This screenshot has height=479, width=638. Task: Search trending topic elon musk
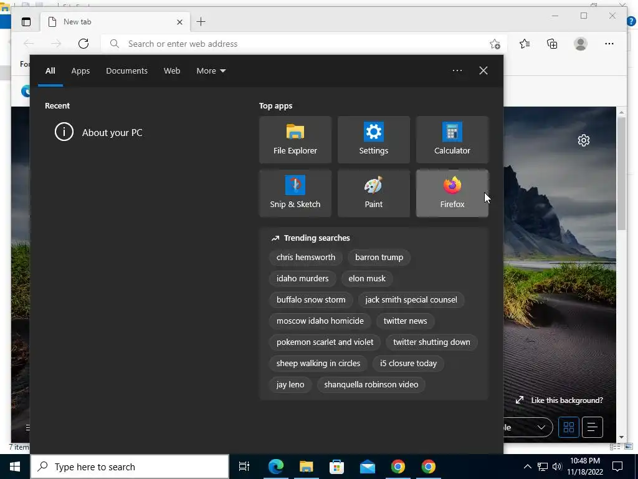[x=366, y=279]
